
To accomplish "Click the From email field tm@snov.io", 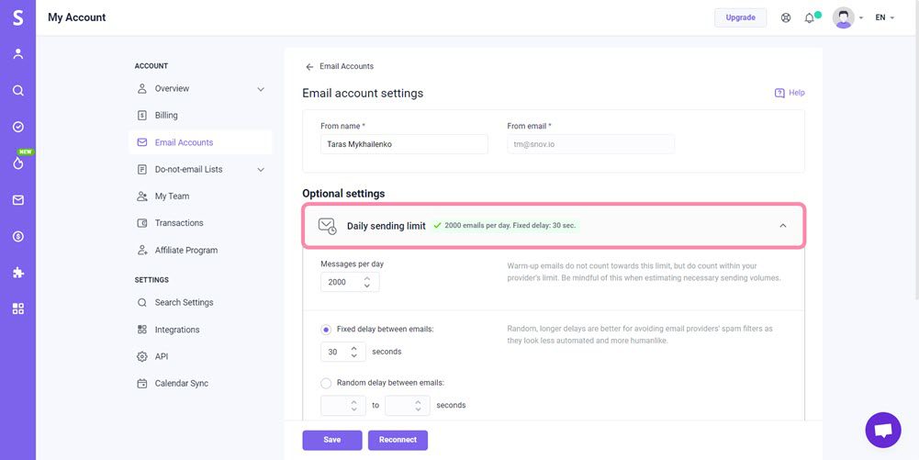I will point(590,144).
